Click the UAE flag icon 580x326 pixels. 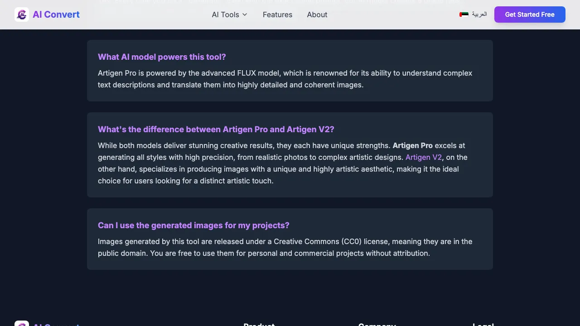pos(464,14)
